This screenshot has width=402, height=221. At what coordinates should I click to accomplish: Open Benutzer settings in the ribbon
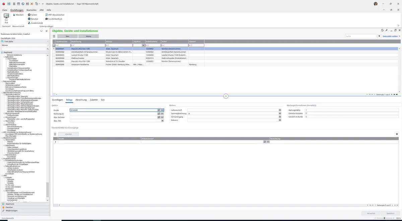tap(33, 19)
